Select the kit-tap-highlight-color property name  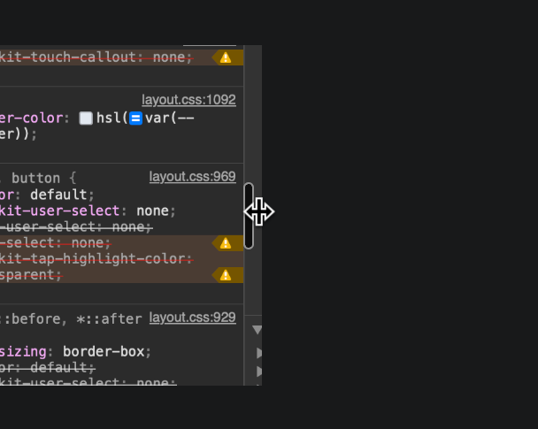[x=96, y=259]
